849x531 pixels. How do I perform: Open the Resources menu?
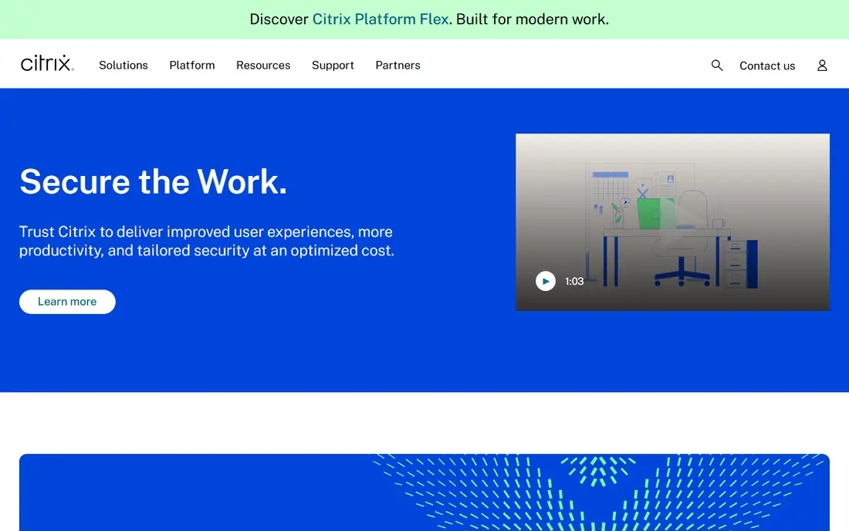(263, 65)
